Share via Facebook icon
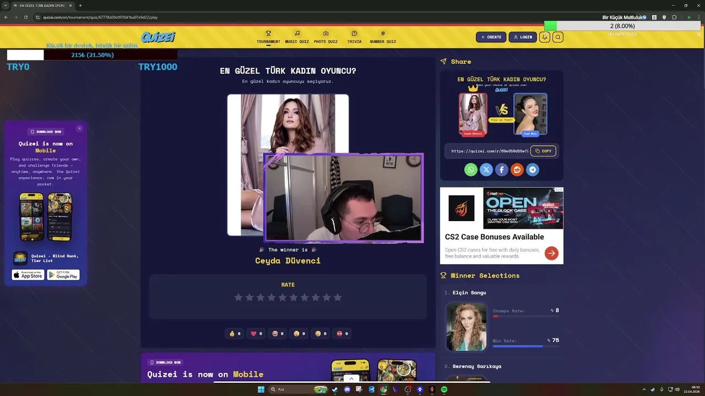Image resolution: width=705 pixels, height=396 pixels. (502, 170)
